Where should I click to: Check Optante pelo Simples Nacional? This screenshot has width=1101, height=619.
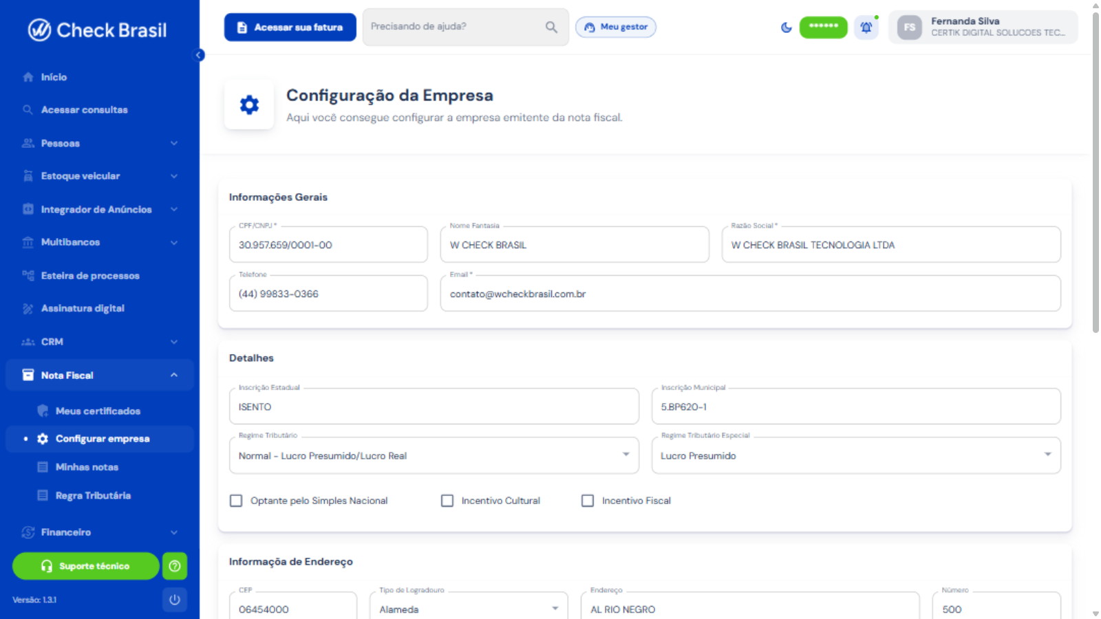[x=236, y=501]
